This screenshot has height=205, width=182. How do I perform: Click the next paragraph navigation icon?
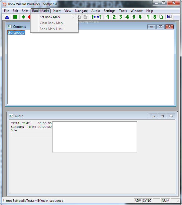(x=100, y=17)
